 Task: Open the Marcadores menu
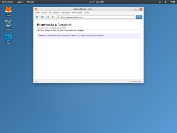[66, 13]
